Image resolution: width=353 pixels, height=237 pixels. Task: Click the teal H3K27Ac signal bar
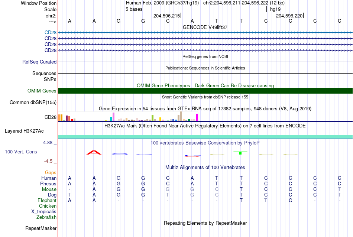pyautogui.click(x=205, y=137)
